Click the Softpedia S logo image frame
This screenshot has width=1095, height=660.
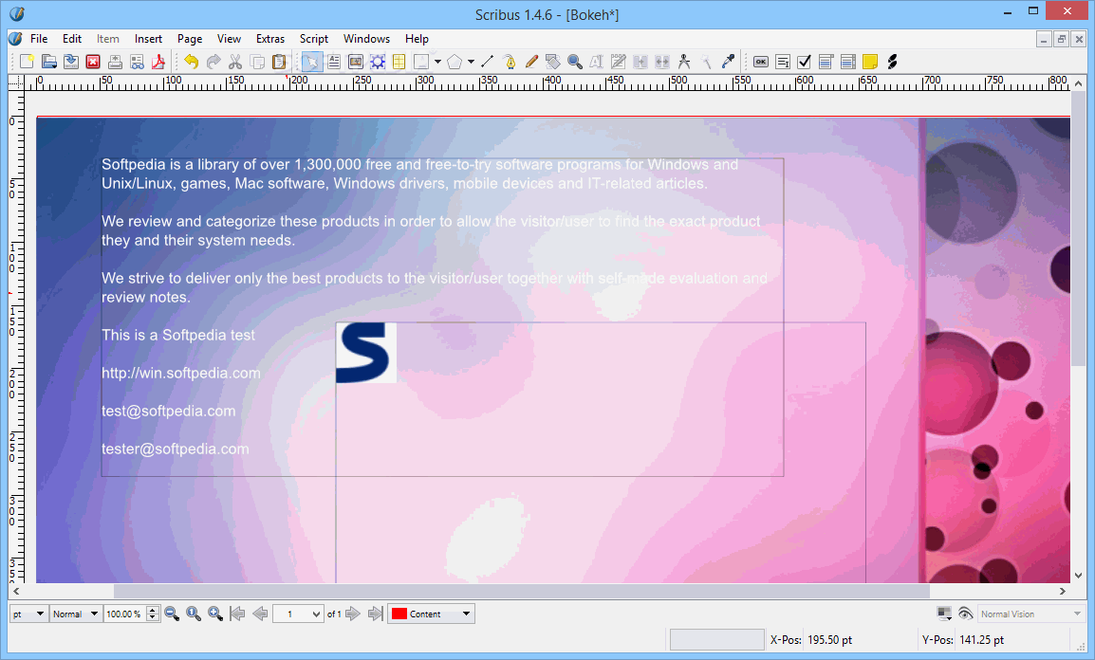click(366, 353)
